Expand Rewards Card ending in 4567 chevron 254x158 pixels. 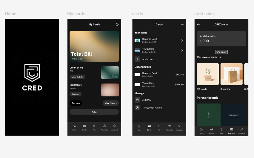click(182, 40)
